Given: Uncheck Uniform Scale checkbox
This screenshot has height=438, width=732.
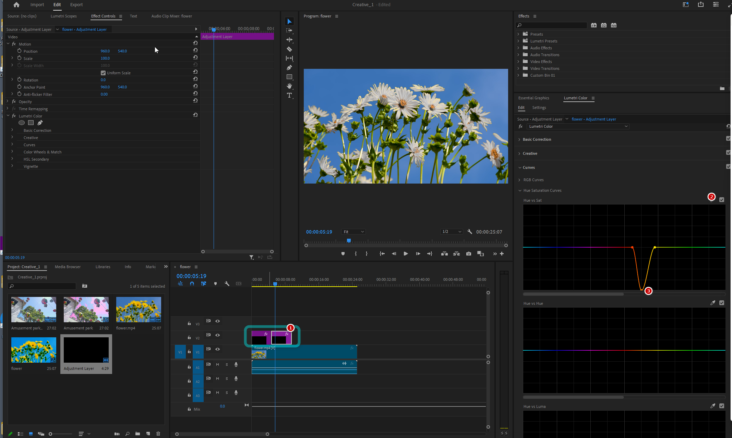Looking at the screenshot, I should (x=103, y=73).
